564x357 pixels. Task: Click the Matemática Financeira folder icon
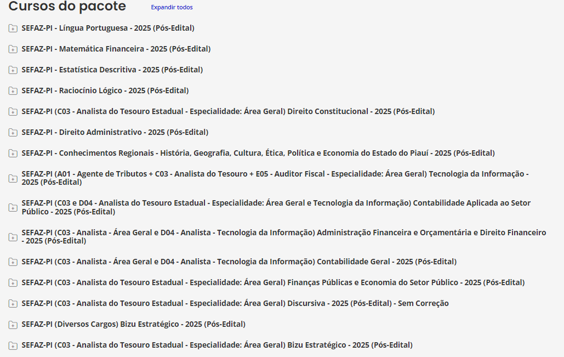(x=13, y=49)
